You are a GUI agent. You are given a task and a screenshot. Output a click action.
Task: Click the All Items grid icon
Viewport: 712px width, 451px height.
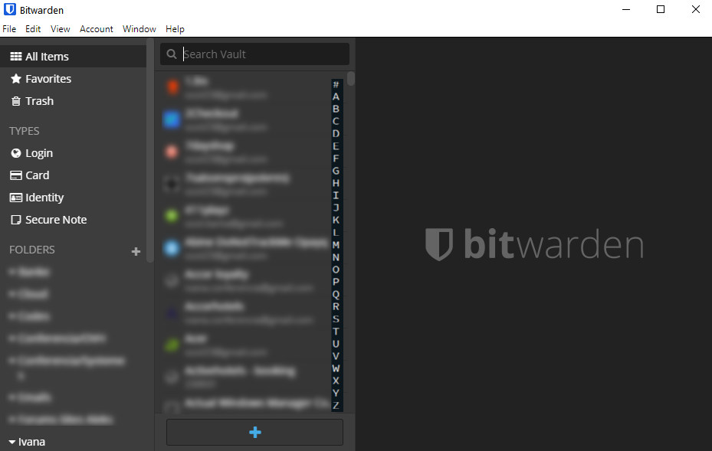16,56
